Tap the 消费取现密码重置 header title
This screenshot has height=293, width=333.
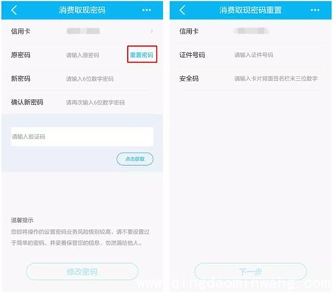[250, 10]
